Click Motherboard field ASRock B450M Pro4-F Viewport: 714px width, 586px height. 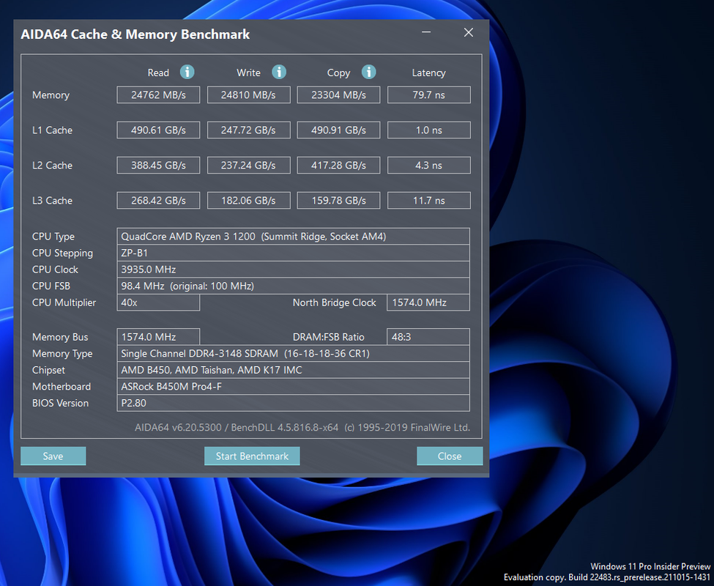point(293,387)
